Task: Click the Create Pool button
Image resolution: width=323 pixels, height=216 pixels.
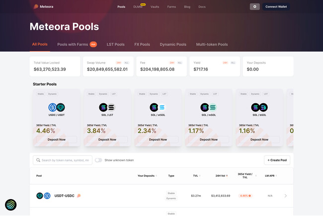Action: tap(277, 160)
